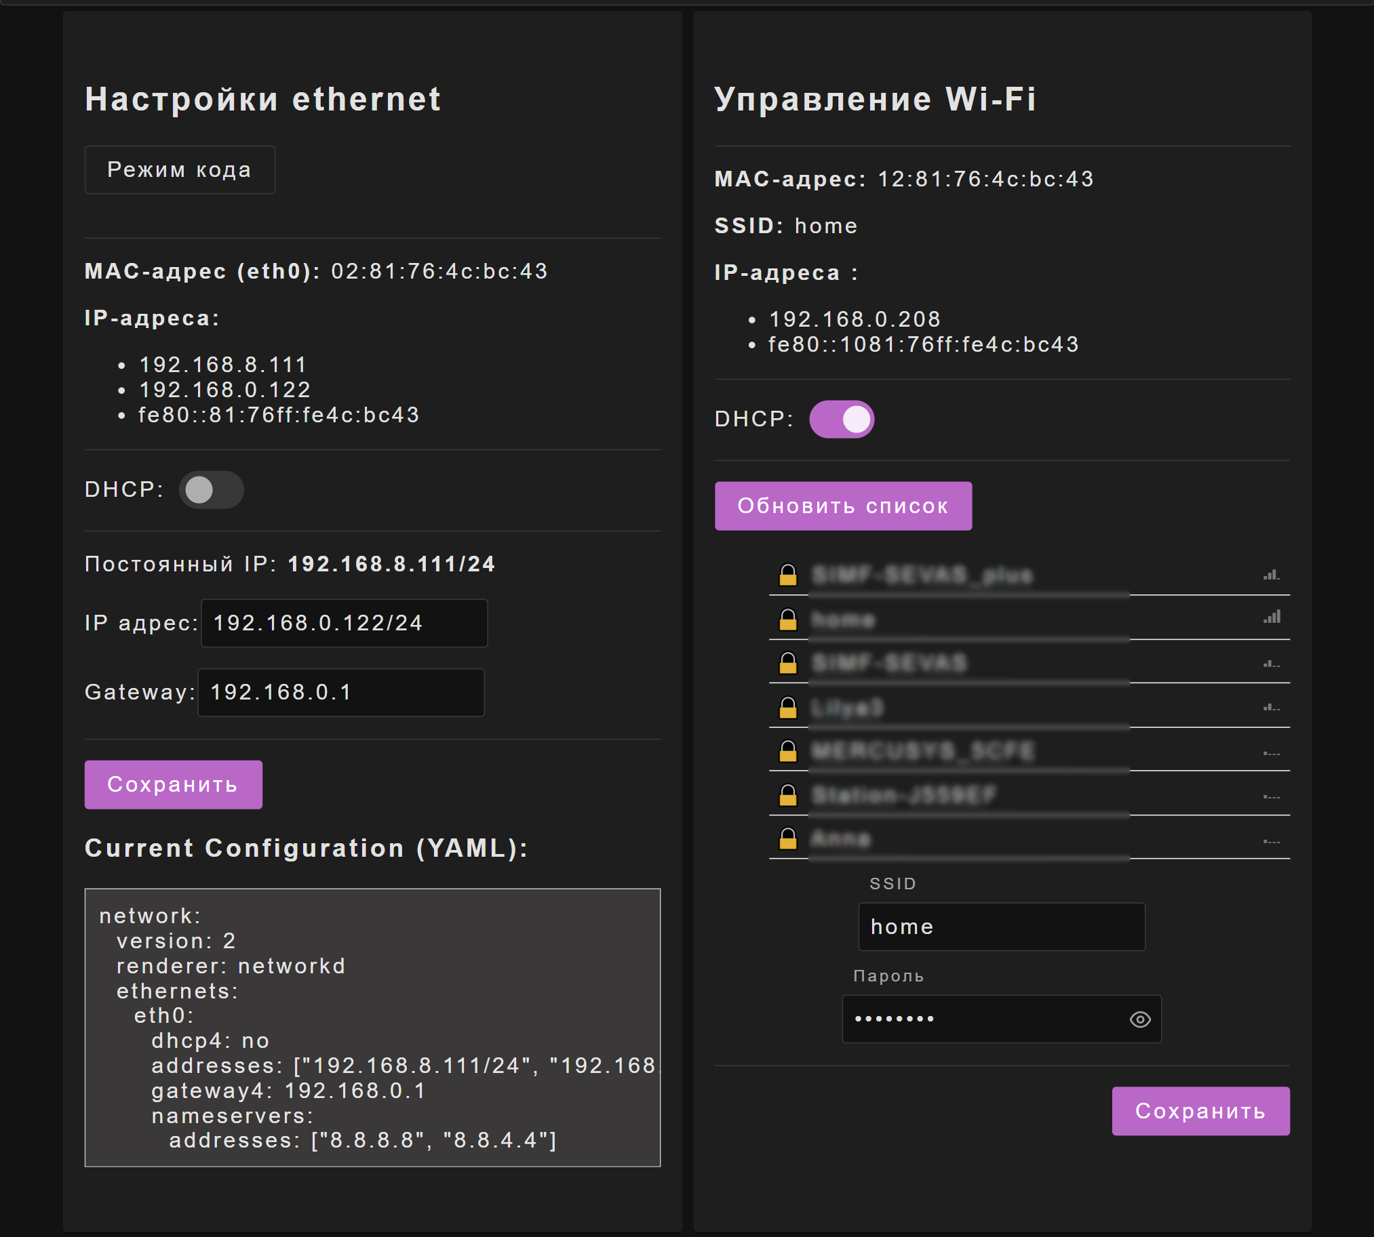Image resolution: width=1374 pixels, height=1237 pixels.
Task: Click the lock icon next to Anna network
Action: tap(787, 838)
